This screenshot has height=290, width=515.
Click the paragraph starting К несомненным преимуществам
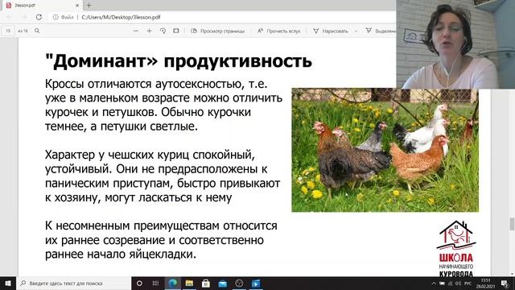[x=161, y=240]
